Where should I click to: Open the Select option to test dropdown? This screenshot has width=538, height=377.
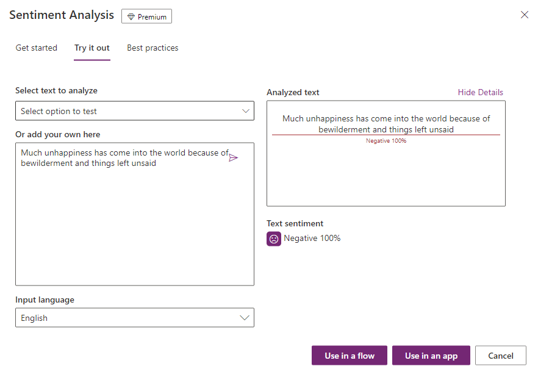coord(134,111)
